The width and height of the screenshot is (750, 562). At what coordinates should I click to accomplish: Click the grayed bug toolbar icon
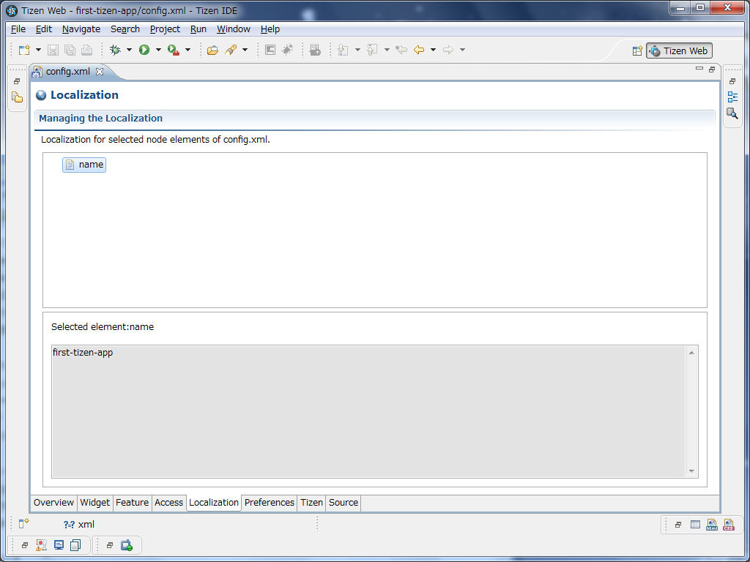tap(287, 50)
